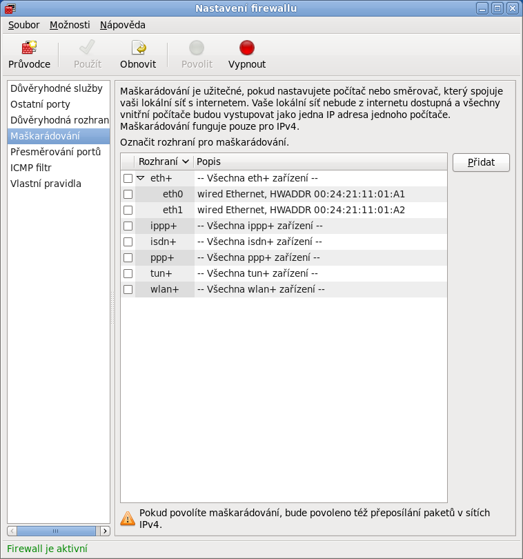Select Důvěryhodné služby in the sidebar
523x559 pixels.
click(x=59, y=88)
